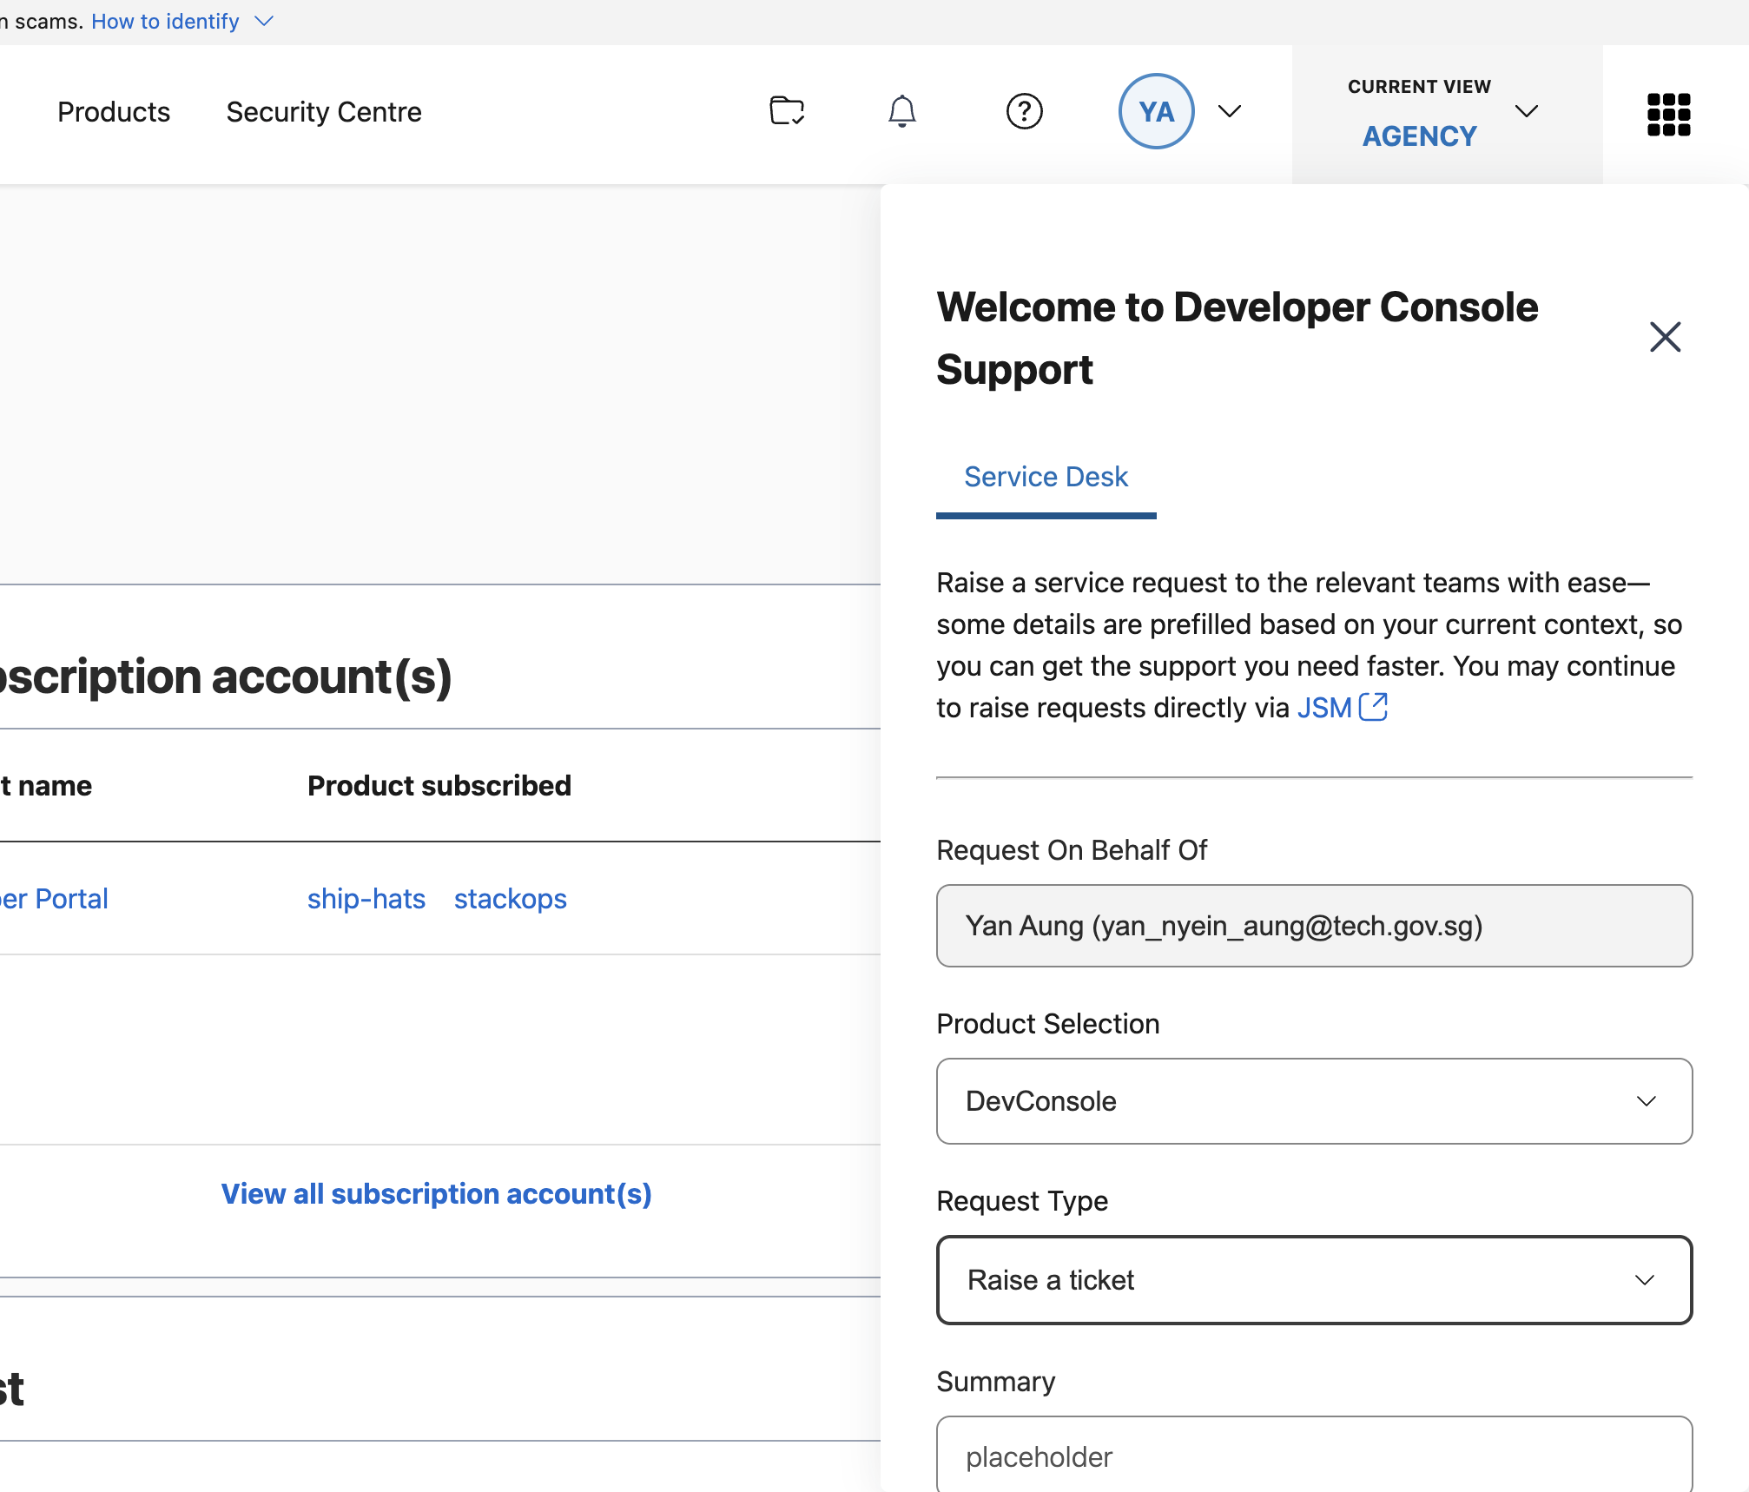Screen dimensions: 1749x1492
Task: Click the Product subscribed column header
Action: pyautogui.click(x=439, y=785)
